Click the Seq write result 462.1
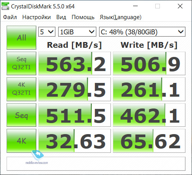This screenshot has width=192, height=175. point(149,115)
